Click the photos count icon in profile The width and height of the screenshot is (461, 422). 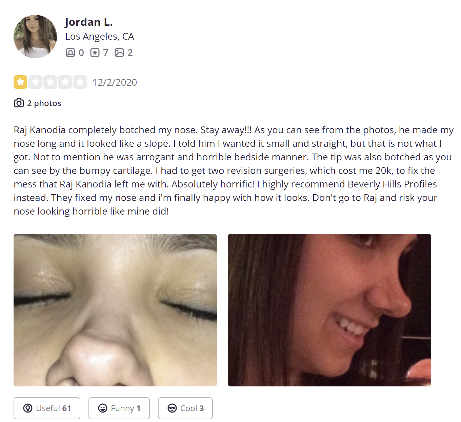(119, 53)
